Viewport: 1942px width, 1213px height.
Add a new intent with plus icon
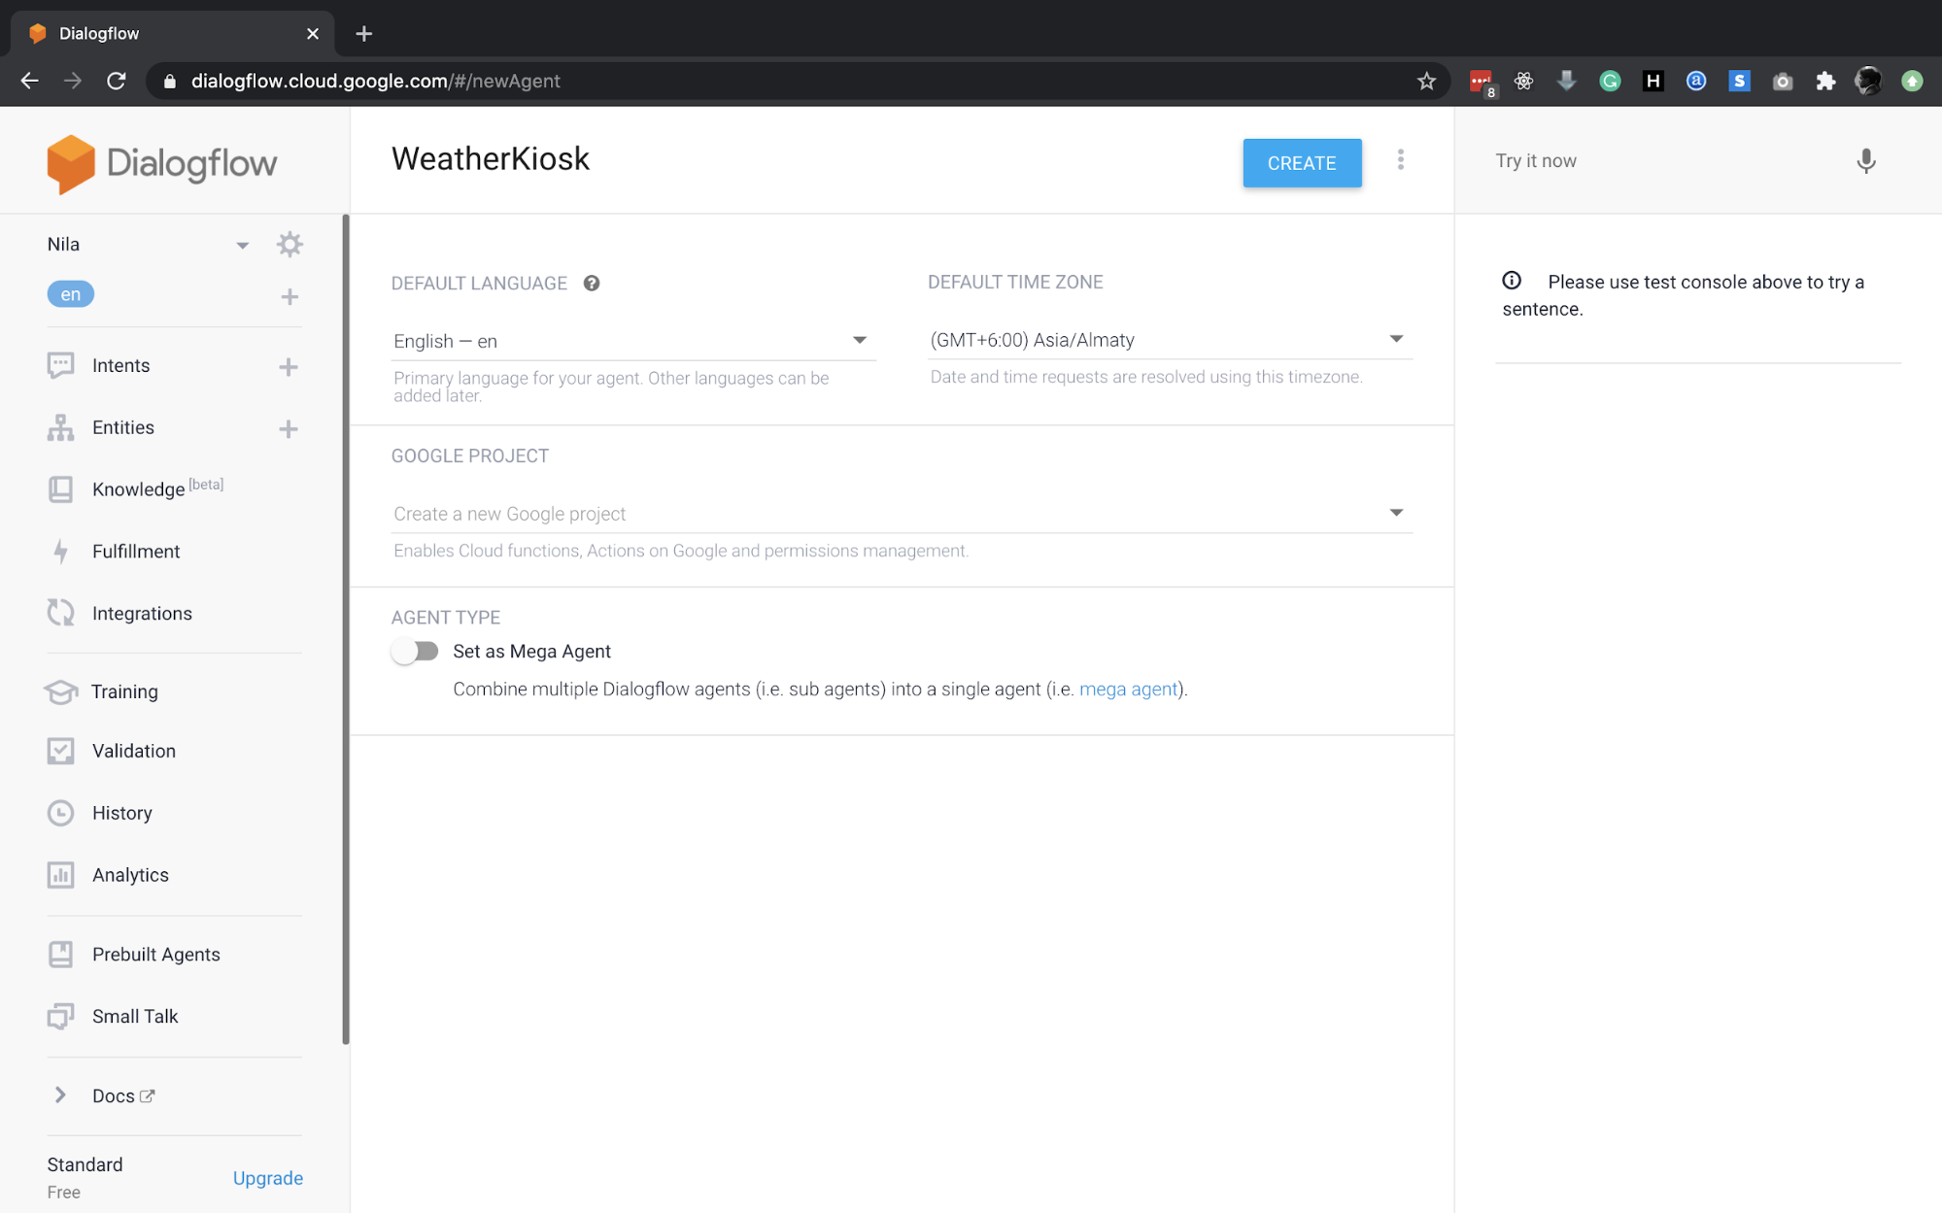click(289, 366)
